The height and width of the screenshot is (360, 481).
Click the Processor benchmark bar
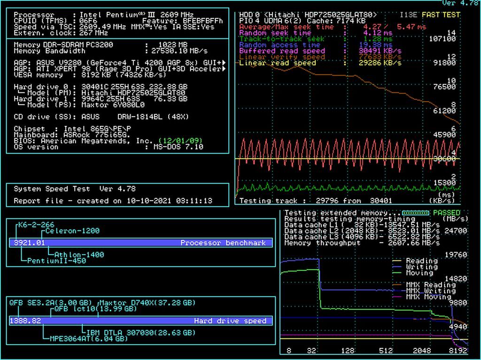tap(141, 243)
